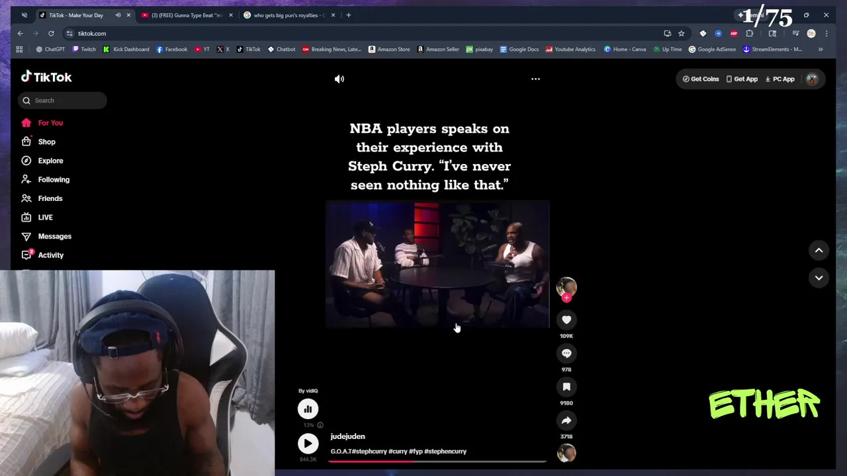This screenshot has height=476, width=847.
Task: Open the ChatGPT bookmark
Action: [x=51, y=49]
